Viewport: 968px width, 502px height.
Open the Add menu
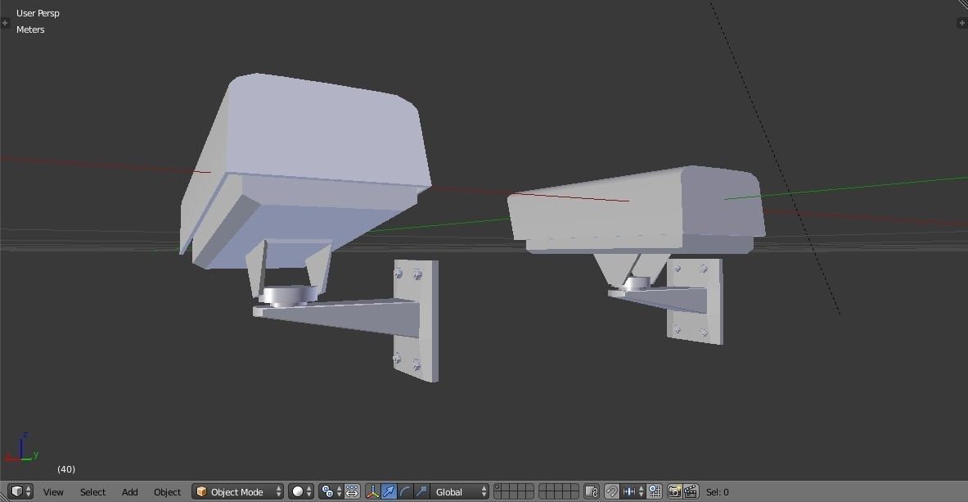click(x=129, y=491)
